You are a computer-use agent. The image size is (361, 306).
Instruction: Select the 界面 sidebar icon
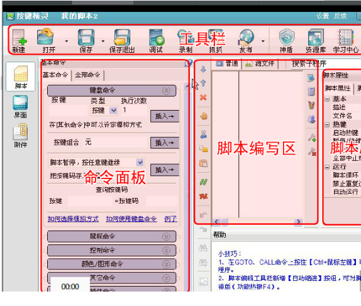pos(21,107)
